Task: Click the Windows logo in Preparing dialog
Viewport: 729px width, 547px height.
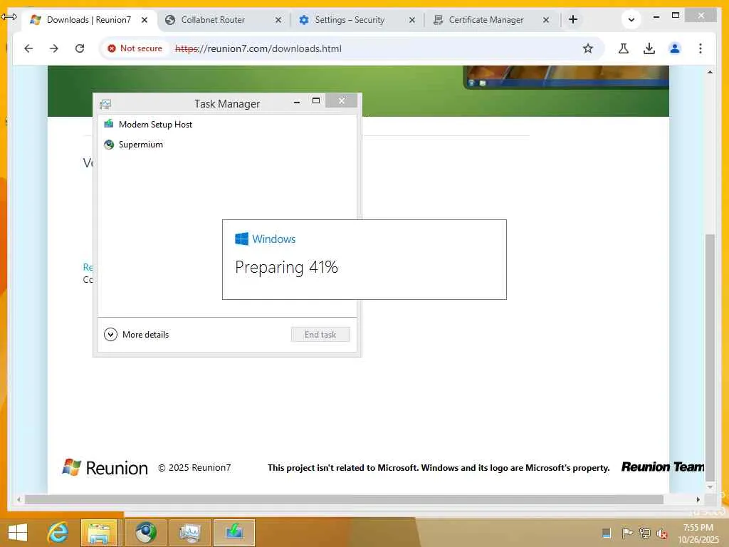Action: 241,239
